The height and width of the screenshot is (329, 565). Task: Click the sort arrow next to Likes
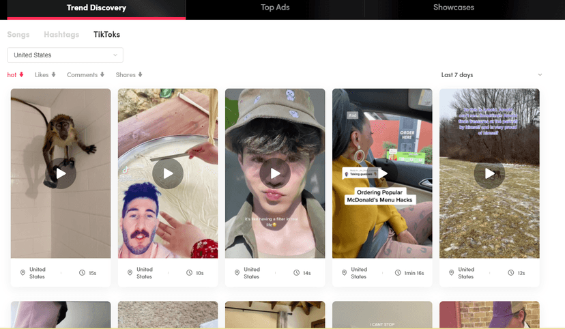pyautogui.click(x=53, y=74)
